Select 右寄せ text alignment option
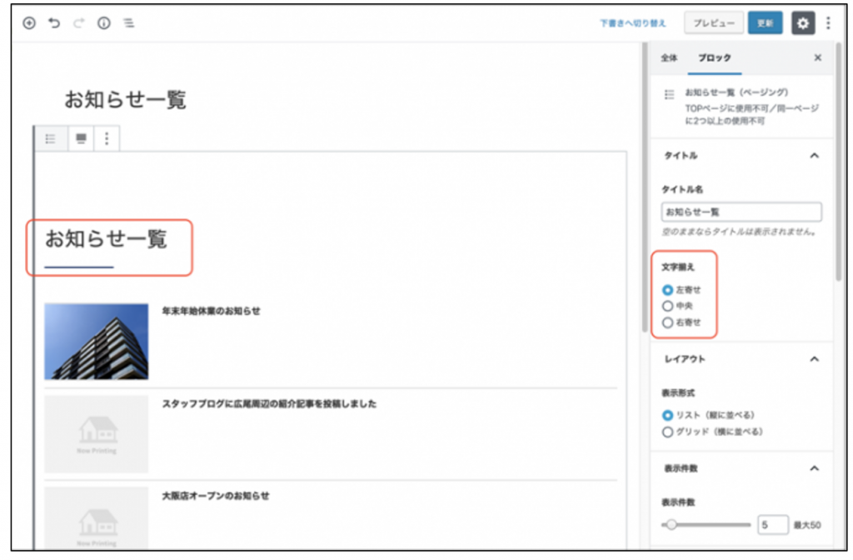 point(667,322)
